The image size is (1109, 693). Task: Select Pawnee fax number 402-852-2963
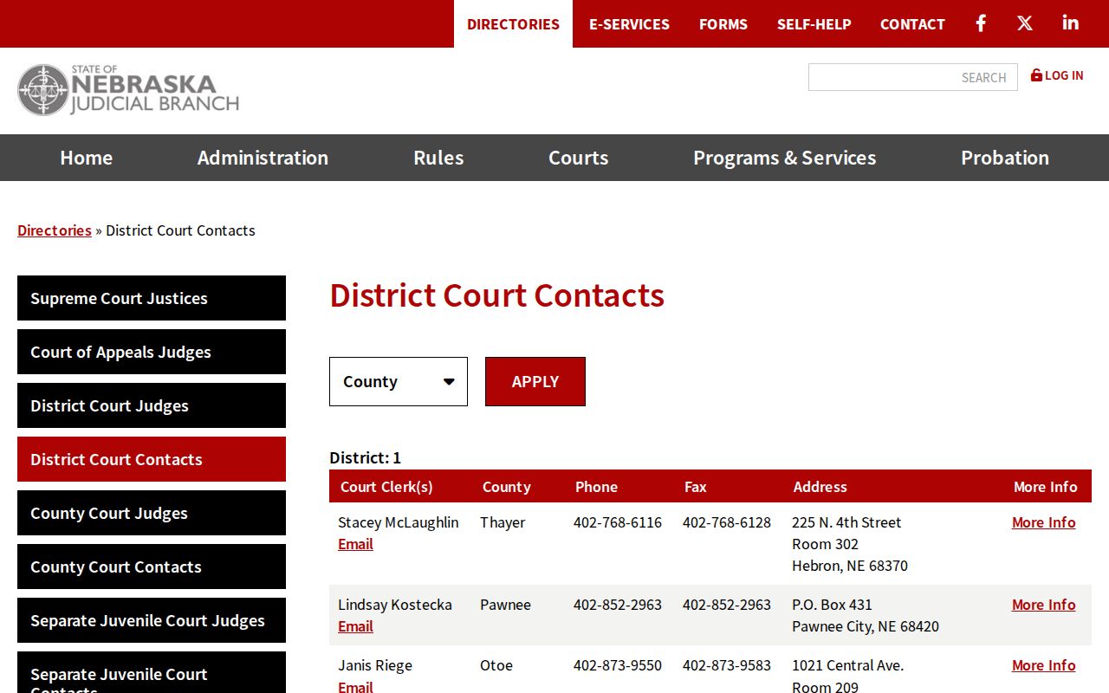(727, 605)
